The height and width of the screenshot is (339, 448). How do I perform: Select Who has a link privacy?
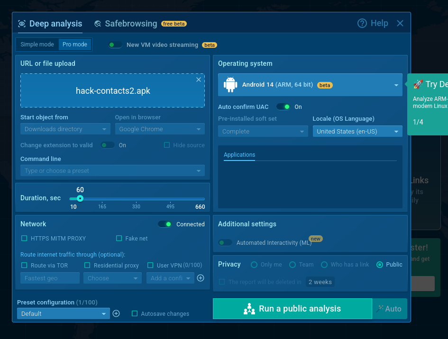[x=324, y=265]
